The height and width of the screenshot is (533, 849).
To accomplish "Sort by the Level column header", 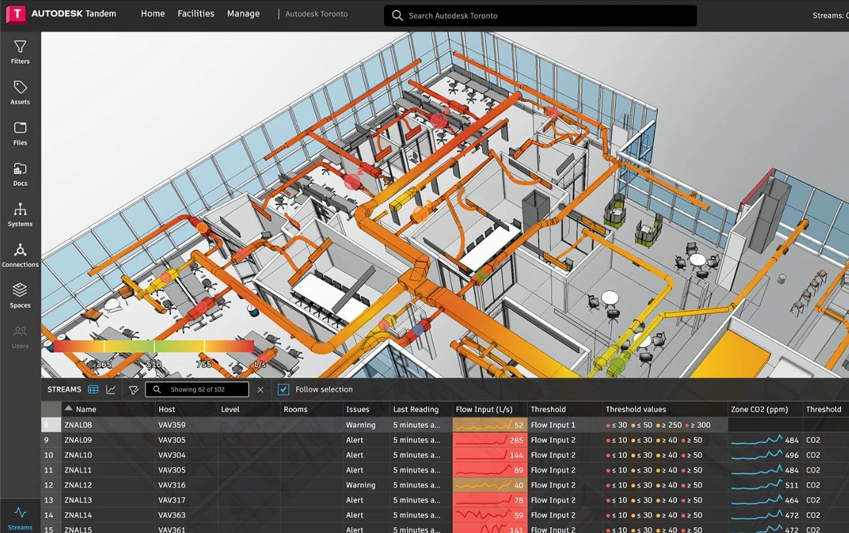I will pos(230,409).
